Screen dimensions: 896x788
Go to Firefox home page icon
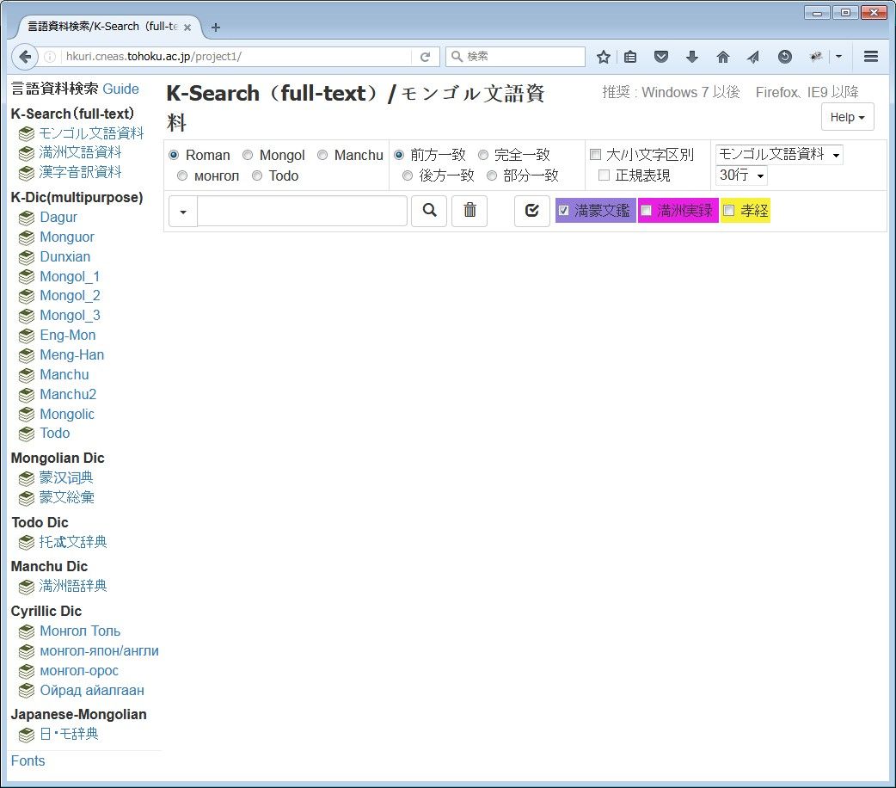pyautogui.click(x=723, y=57)
